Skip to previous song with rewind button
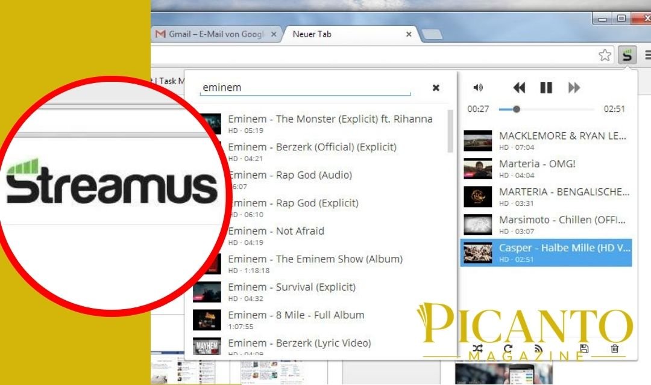 coord(519,87)
